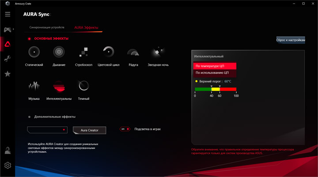Select the Стробоскоп strobe effect icon
Image resolution: width=318 pixels, height=177 pixels.
pyautogui.click(x=83, y=52)
